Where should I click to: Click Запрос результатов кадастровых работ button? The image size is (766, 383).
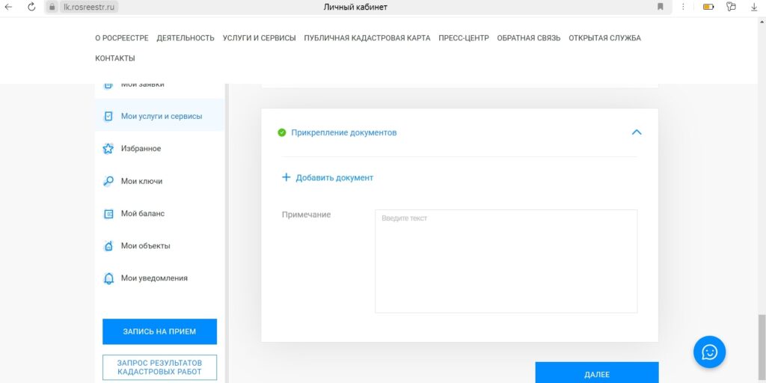[159, 367]
